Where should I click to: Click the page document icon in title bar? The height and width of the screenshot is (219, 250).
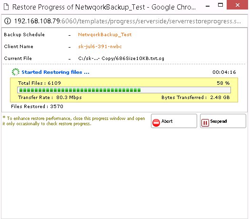tap(6, 7)
